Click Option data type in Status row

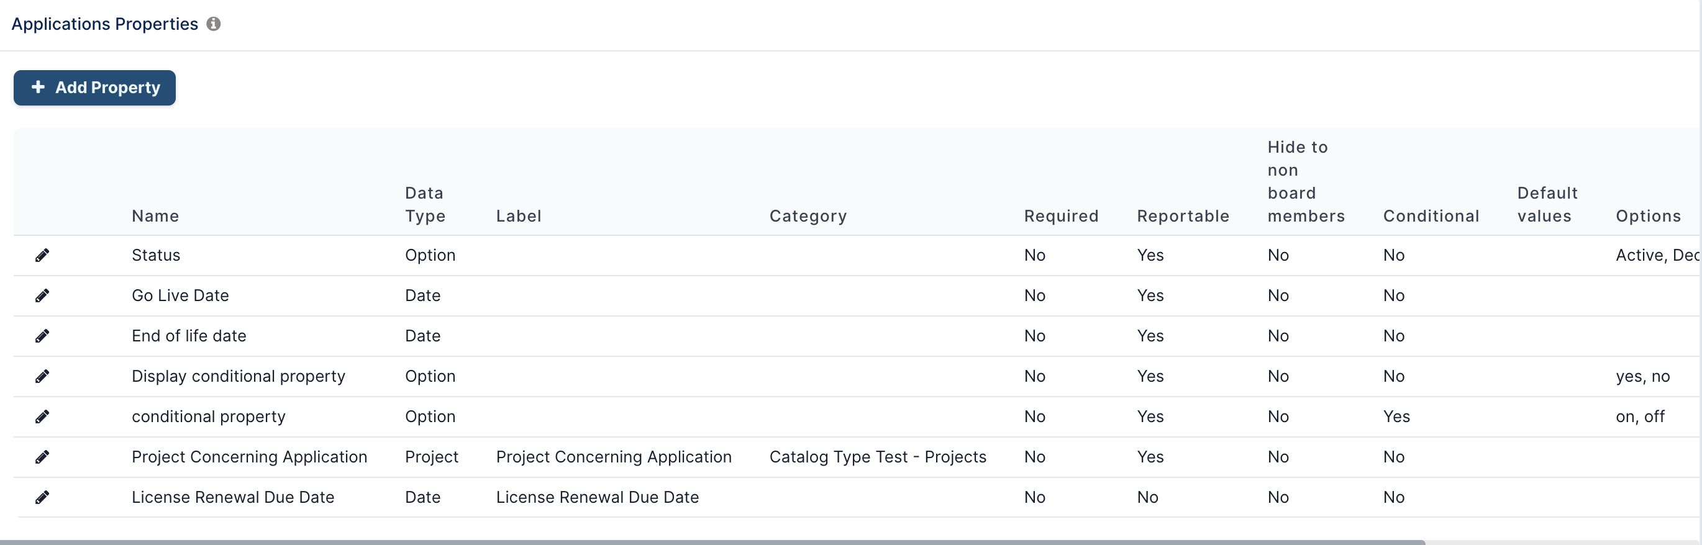[x=430, y=256]
